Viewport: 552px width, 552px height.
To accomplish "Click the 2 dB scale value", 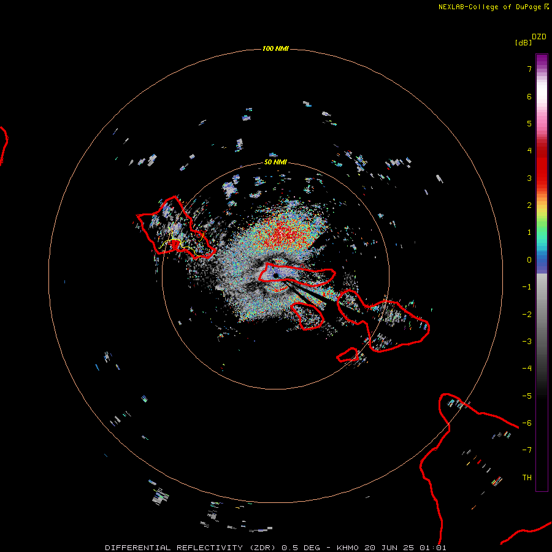I will click(x=529, y=205).
